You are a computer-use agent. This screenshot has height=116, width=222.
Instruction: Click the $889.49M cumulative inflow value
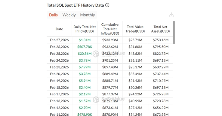(x=110, y=74)
